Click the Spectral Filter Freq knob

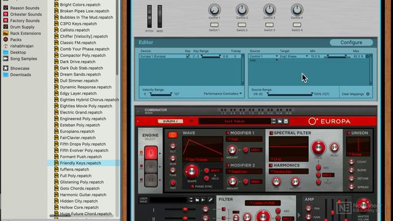318,148
